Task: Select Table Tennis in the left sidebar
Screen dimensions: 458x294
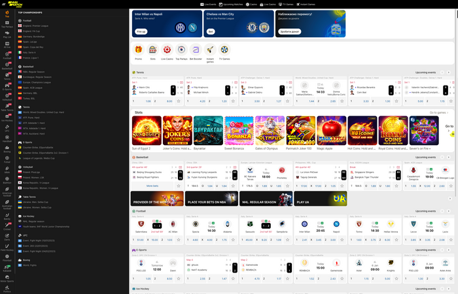Action: pyautogui.click(x=7, y=108)
